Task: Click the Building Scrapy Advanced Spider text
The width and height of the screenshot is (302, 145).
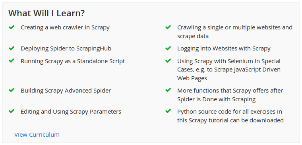Action: click(66, 91)
